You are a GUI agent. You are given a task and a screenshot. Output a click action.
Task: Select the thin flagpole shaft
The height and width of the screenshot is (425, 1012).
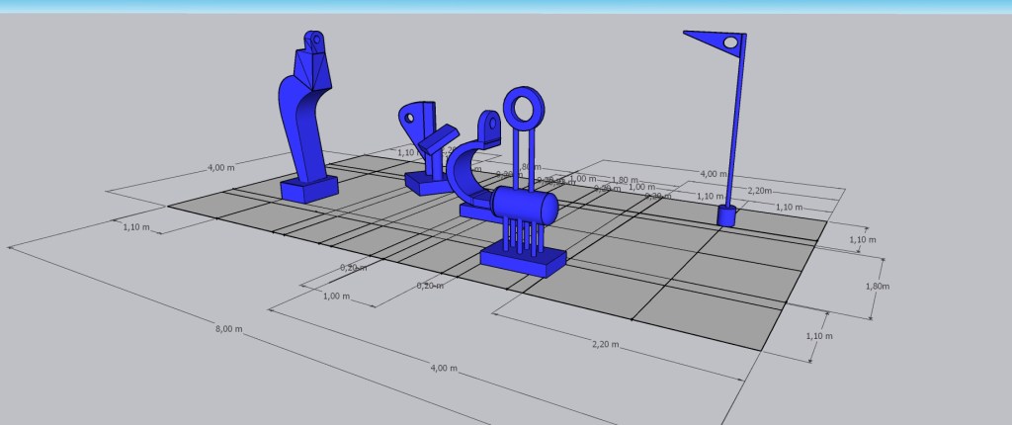tap(736, 128)
